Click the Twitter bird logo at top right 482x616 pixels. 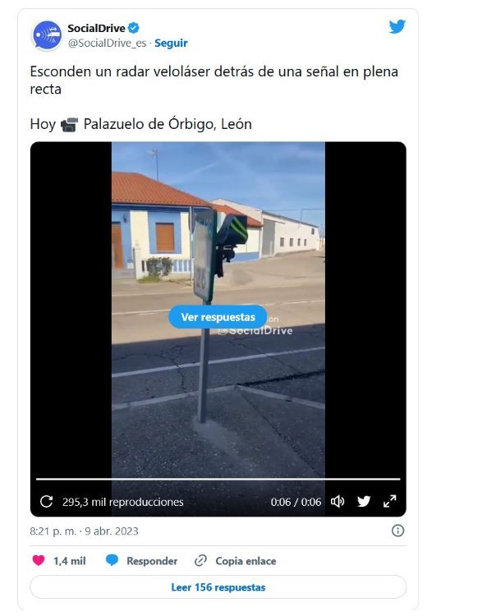point(397,27)
